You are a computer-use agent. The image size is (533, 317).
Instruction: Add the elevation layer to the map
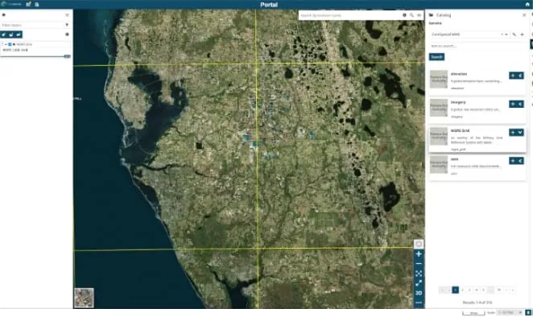coord(513,76)
